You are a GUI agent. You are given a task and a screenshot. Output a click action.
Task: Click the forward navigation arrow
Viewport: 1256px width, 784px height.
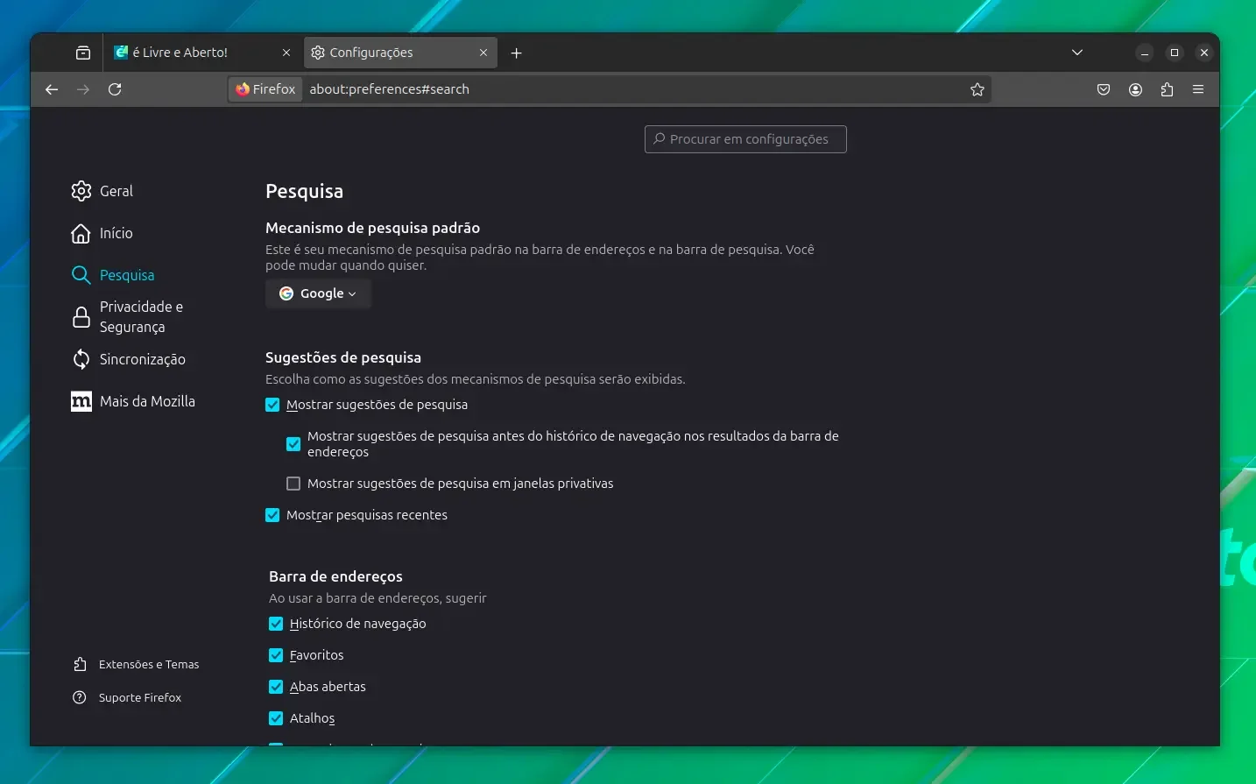[x=83, y=89]
